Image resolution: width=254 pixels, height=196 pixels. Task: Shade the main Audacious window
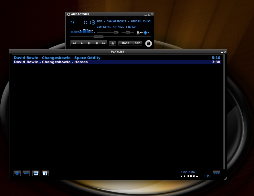coord(149,15)
